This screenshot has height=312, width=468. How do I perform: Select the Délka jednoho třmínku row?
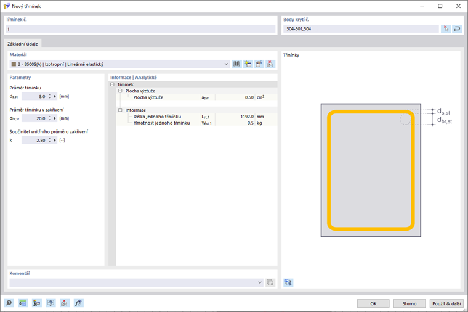coord(196,117)
